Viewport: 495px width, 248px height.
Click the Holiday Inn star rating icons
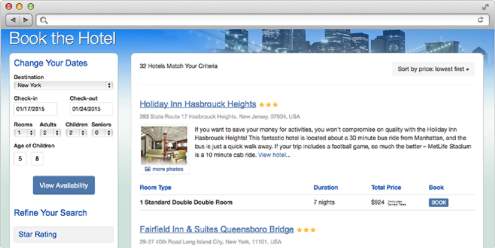point(268,105)
